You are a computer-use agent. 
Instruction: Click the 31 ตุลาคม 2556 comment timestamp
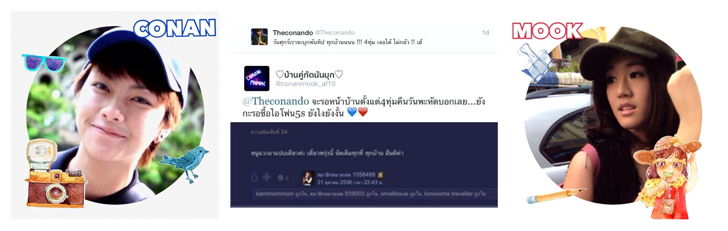pos(350,181)
